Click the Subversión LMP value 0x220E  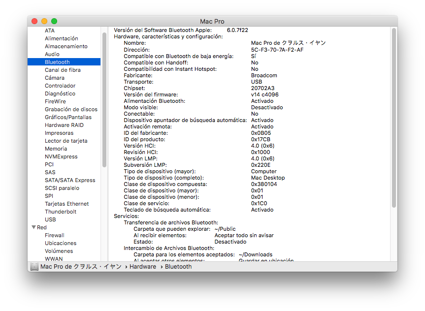261,165
